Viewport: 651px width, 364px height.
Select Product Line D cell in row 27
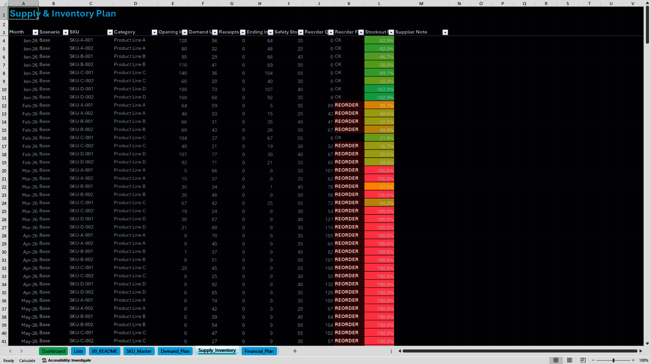pos(135,227)
